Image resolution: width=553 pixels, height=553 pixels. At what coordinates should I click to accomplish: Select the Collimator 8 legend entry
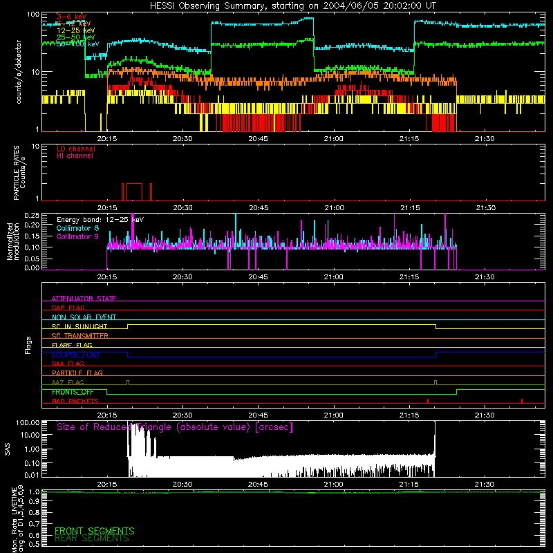tap(77, 228)
